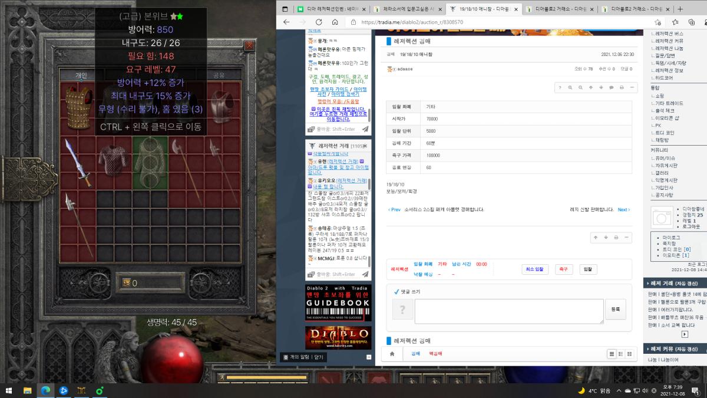Open 기타 트레이드 in the sidebar
The image size is (707, 398).
669,103
